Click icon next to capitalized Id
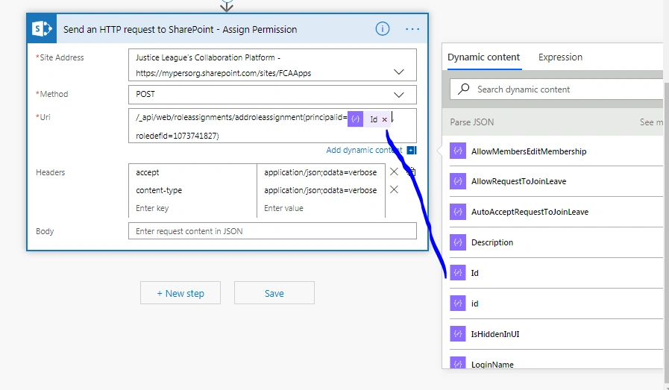669x390 pixels. (x=457, y=273)
